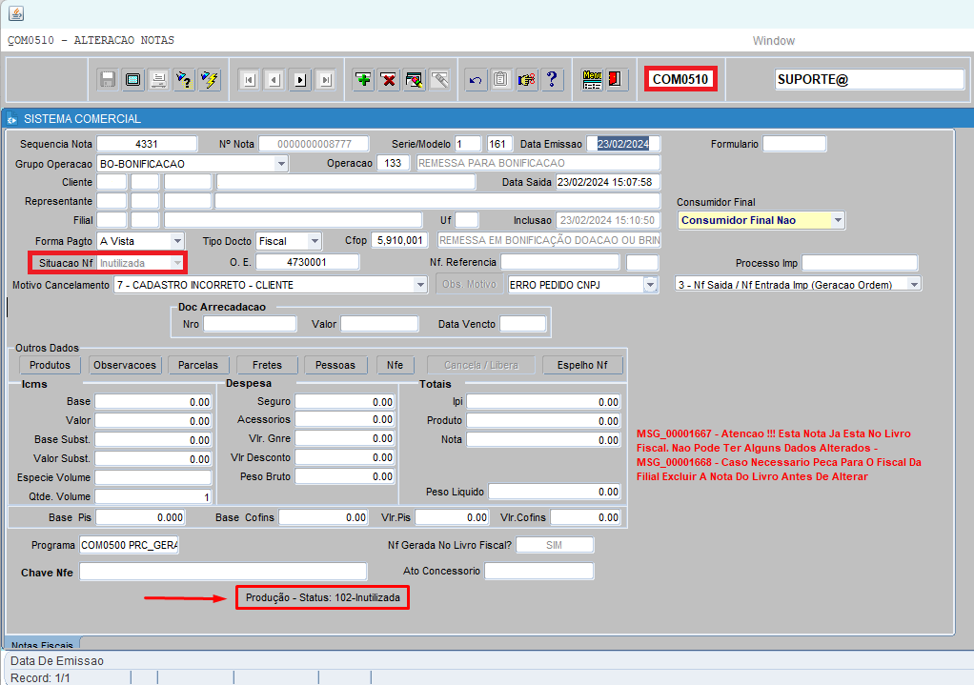The height and width of the screenshot is (685, 974).
Task: Click the green plus insert record icon
Action: 363,80
